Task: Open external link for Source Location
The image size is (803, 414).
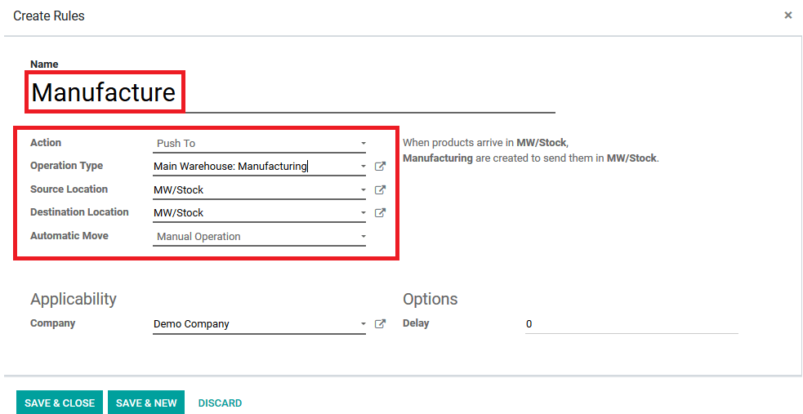Action: pos(380,190)
